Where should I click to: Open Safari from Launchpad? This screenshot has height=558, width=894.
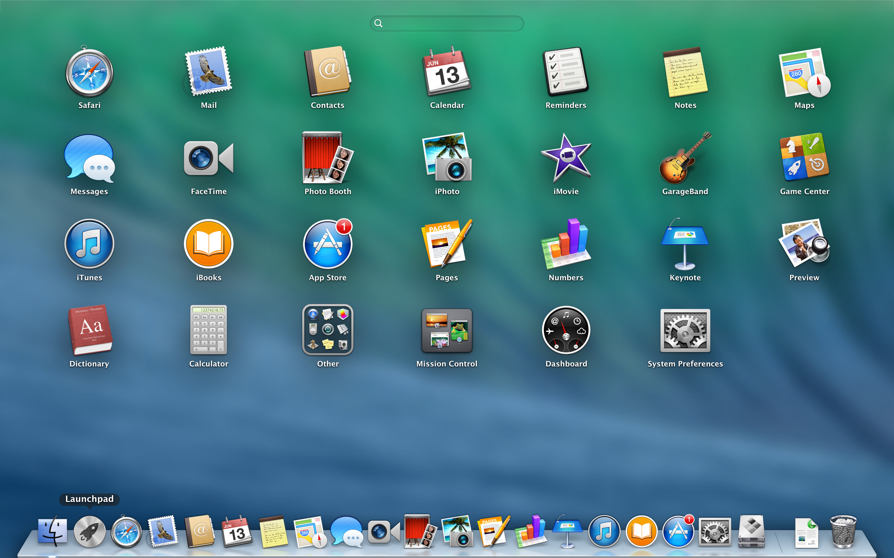pos(89,73)
